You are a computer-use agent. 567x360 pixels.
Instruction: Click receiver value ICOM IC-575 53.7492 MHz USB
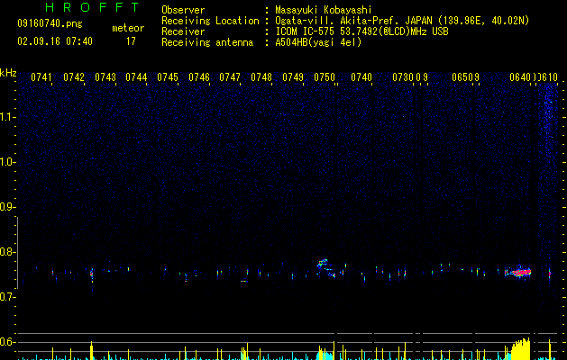pyautogui.click(x=361, y=31)
